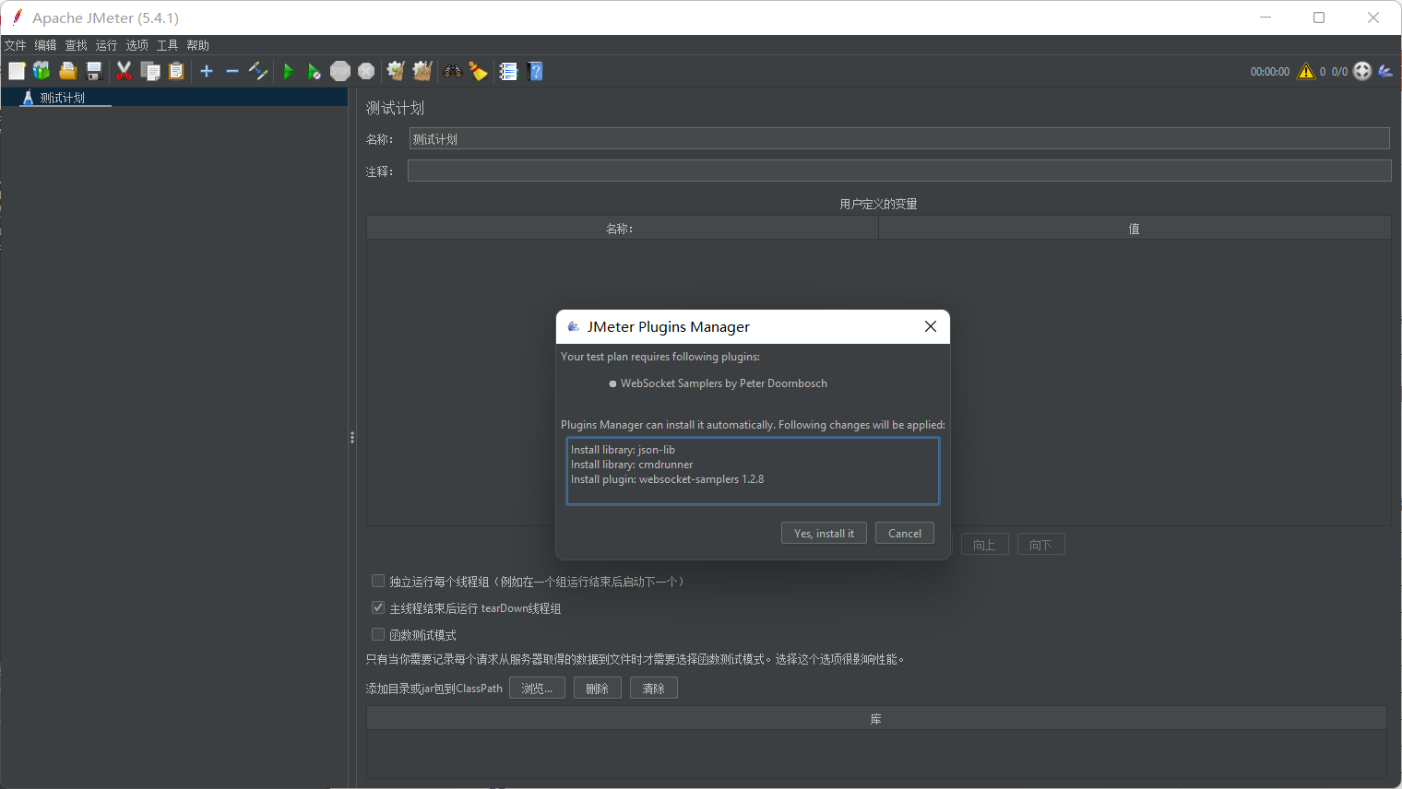Click the Open file folder icon
The width and height of the screenshot is (1402, 789).
pos(67,71)
